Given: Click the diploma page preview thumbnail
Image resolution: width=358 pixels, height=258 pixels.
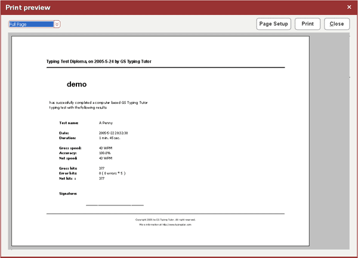Looking at the screenshot, I should [x=161, y=141].
